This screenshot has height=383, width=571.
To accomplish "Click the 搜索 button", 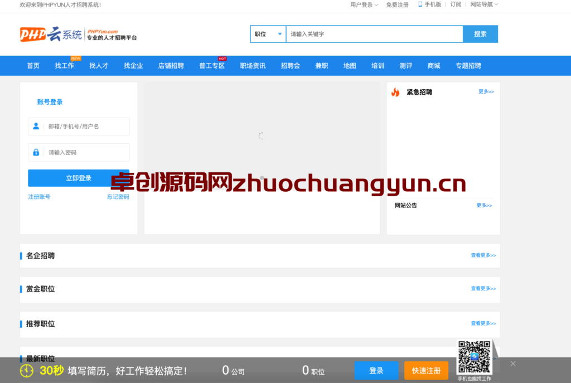I will pyautogui.click(x=480, y=34).
